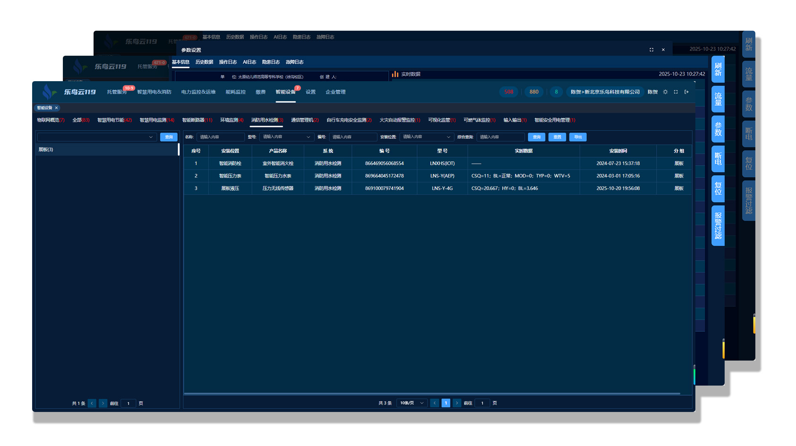Go to next page in table pagination
The width and height of the screenshot is (796, 446).
pos(457,403)
